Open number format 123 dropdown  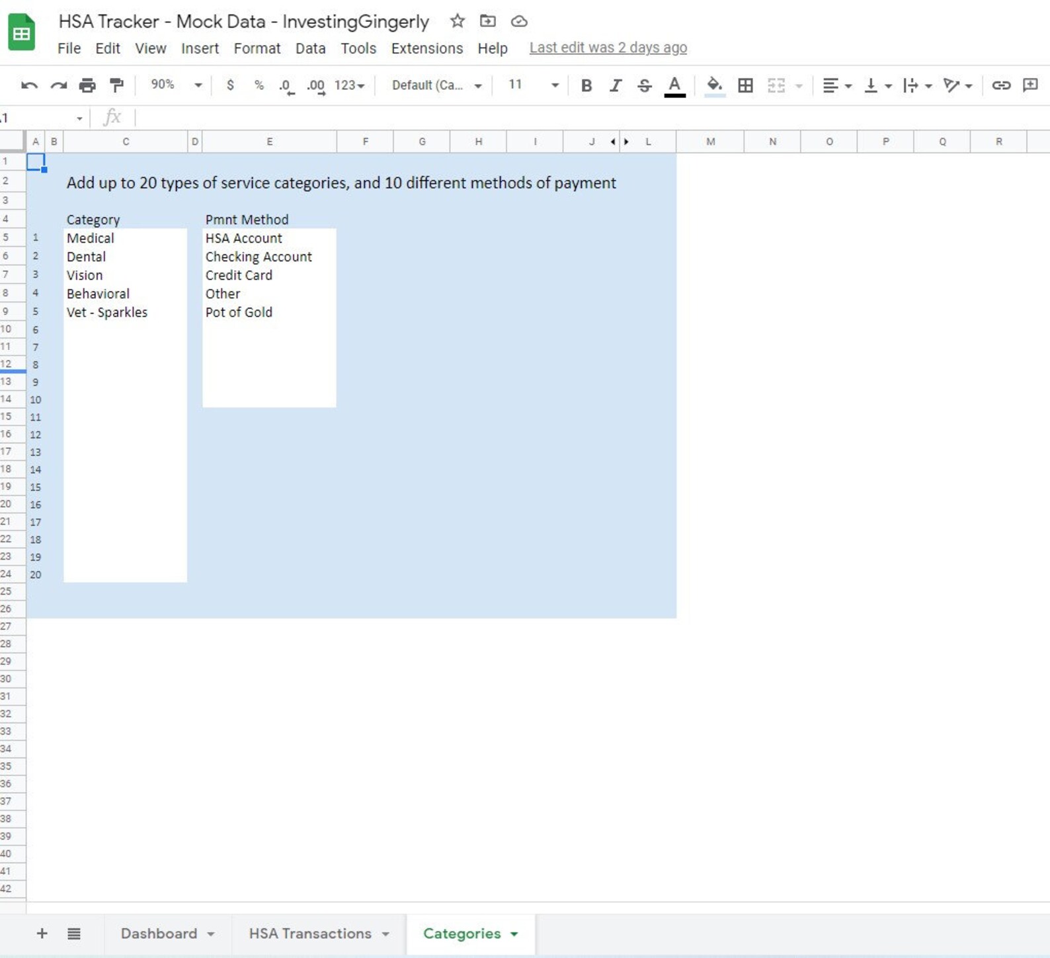pos(349,85)
